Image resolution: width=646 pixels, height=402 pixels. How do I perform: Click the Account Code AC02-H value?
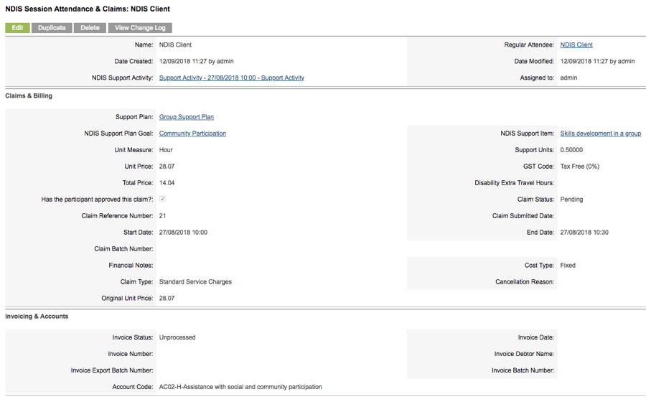[240, 387]
